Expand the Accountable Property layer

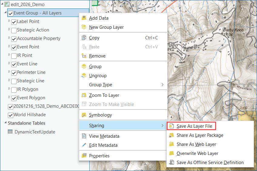coord(9,38)
